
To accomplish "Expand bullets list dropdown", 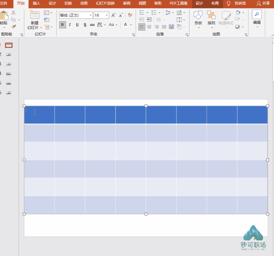I will 147,13.
